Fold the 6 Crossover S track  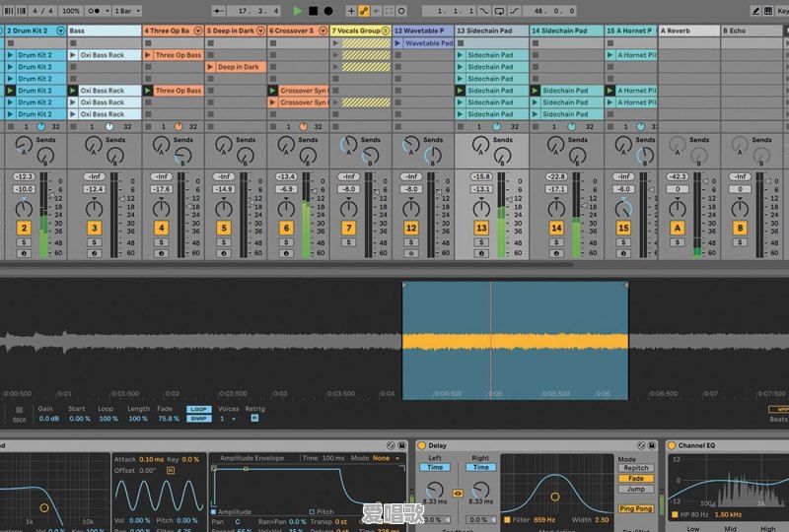(323, 31)
